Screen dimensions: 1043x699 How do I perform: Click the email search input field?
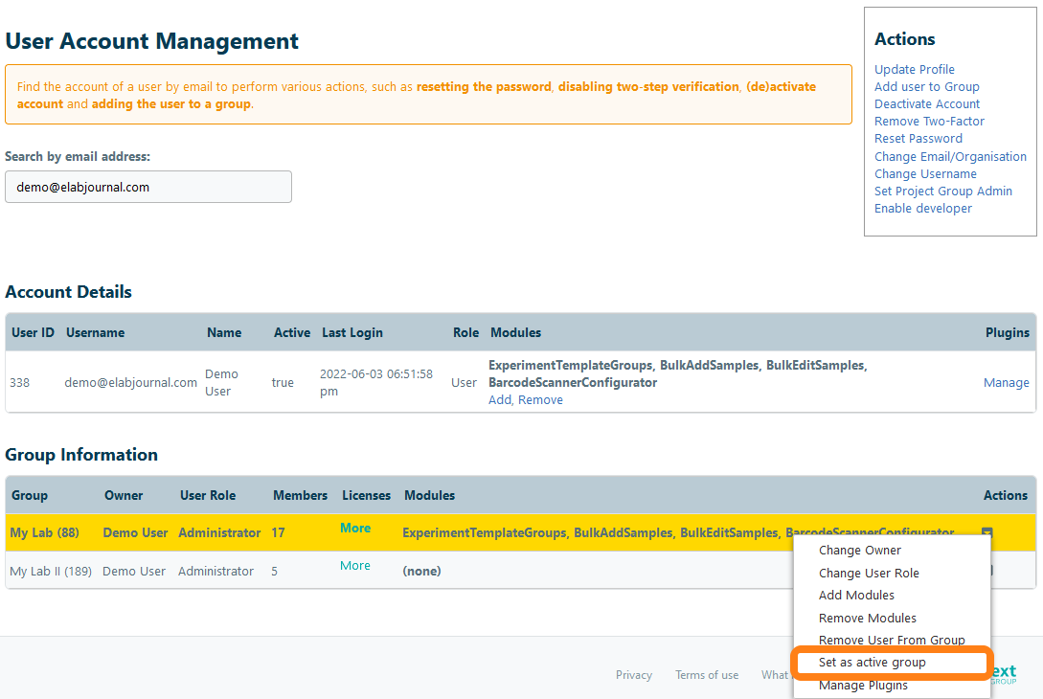tap(148, 187)
